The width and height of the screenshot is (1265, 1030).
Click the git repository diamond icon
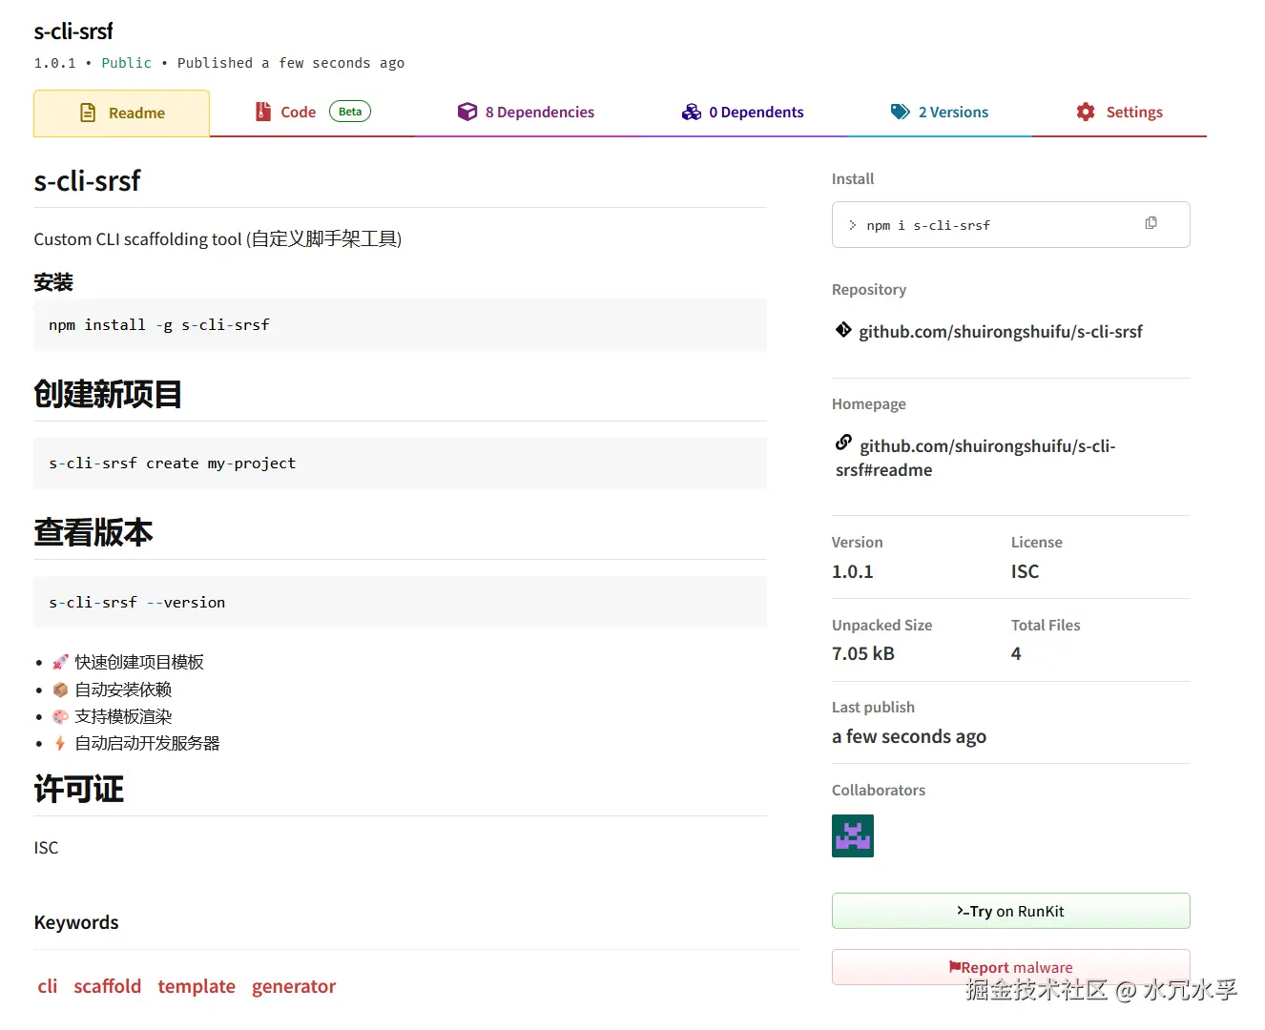click(x=843, y=330)
